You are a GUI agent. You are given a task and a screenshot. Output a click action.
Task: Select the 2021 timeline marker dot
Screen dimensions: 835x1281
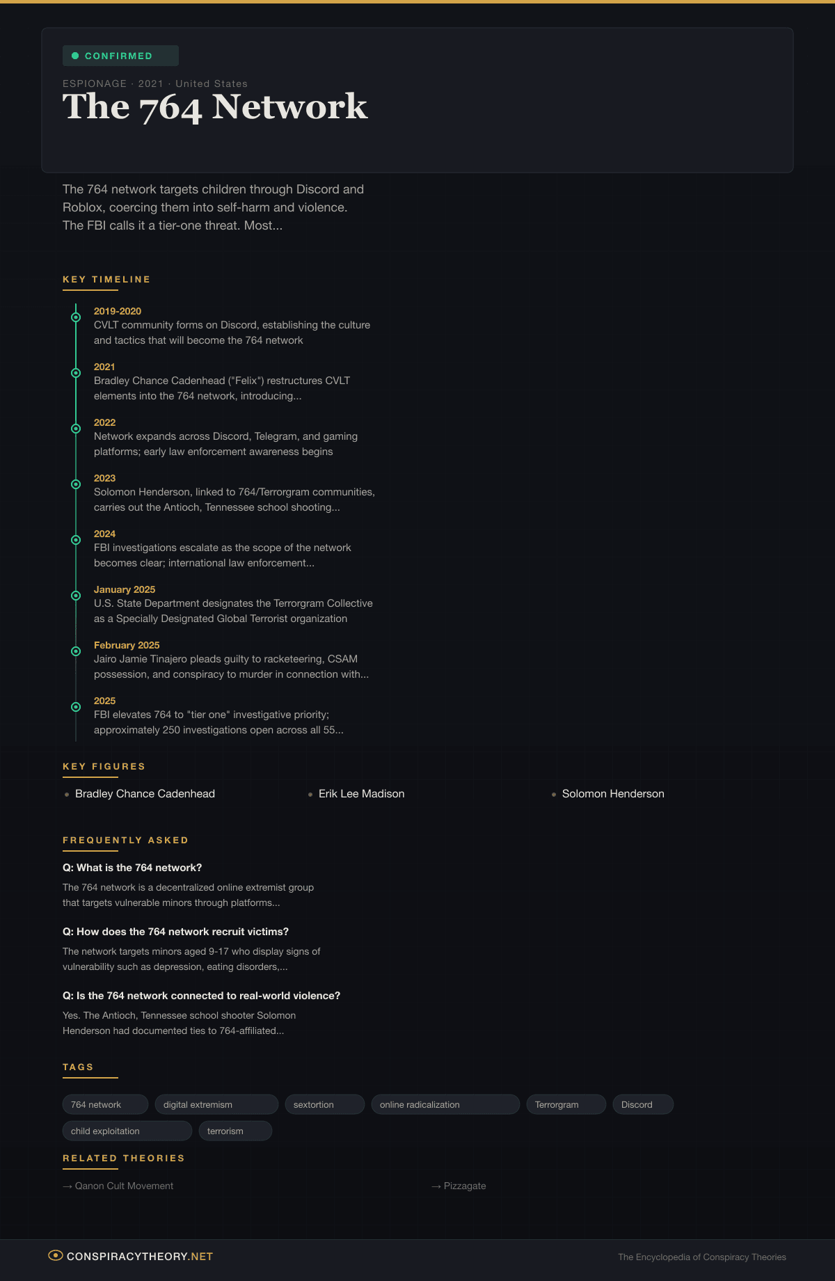pyautogui.click(x=76, y=373)
